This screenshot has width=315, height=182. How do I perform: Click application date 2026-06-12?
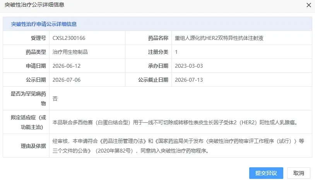point(67,66)
